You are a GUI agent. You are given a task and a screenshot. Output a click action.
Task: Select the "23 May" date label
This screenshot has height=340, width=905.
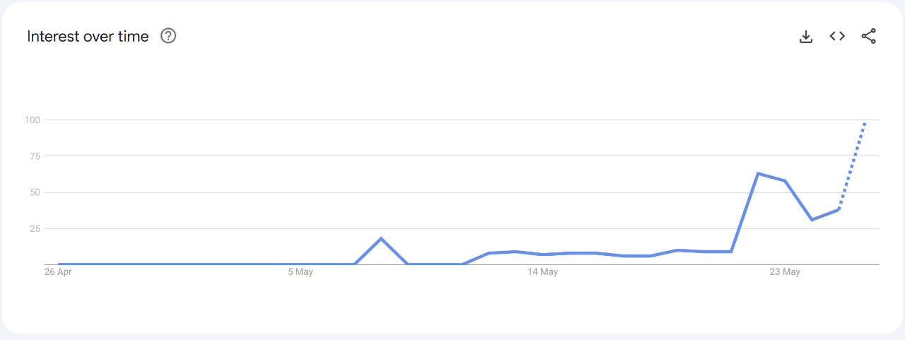pyautogui.click(x=785, y=272)
